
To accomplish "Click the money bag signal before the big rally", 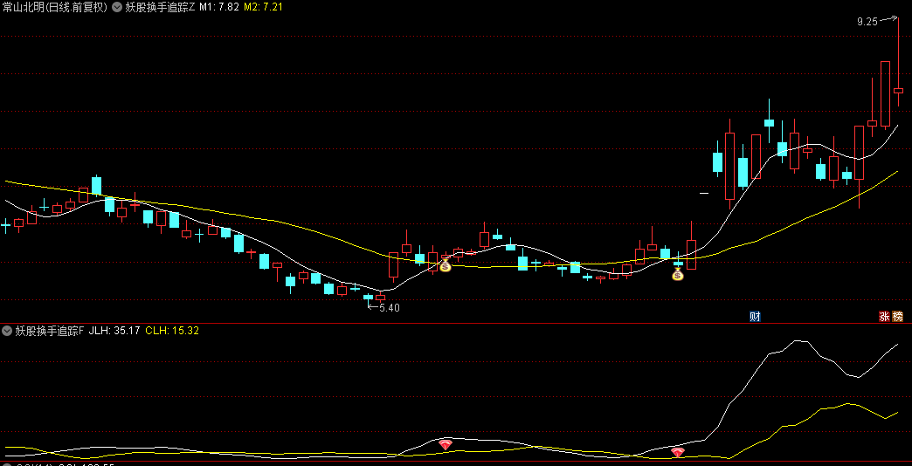I will 678,274.
